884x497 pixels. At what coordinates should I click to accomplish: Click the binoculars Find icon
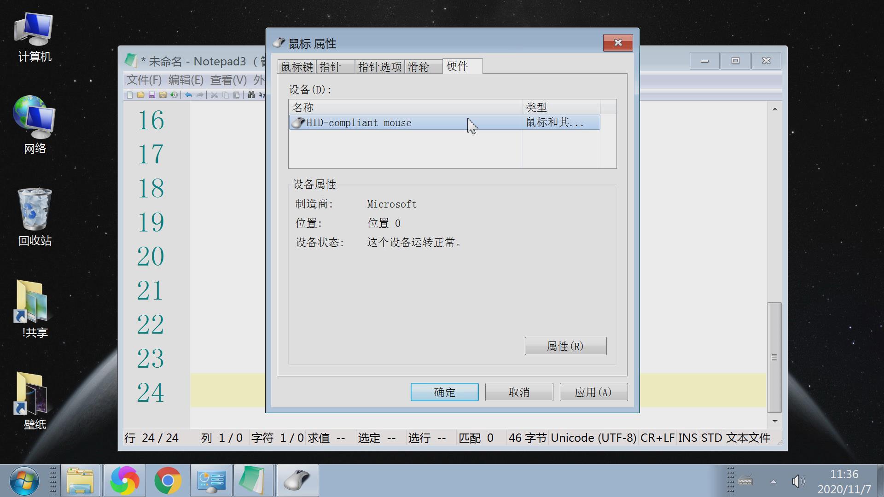(251, 95)
